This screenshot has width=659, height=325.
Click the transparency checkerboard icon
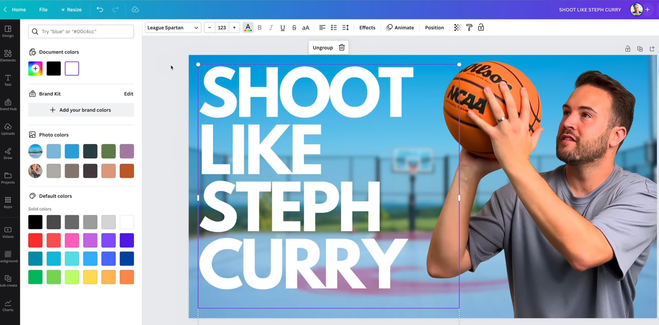[x=457, y=27]
